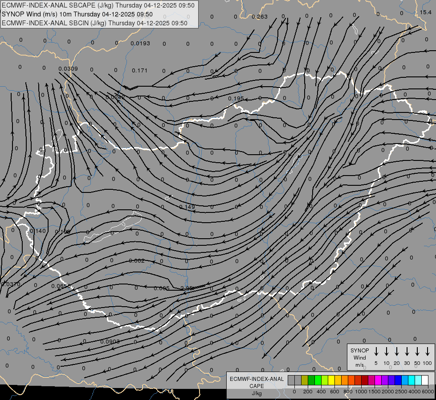This screenshot has width=436, height=400.
Task: Click the 600 tick label in CAPE legend
Action: pyautogui.click(x=334, y=392)
